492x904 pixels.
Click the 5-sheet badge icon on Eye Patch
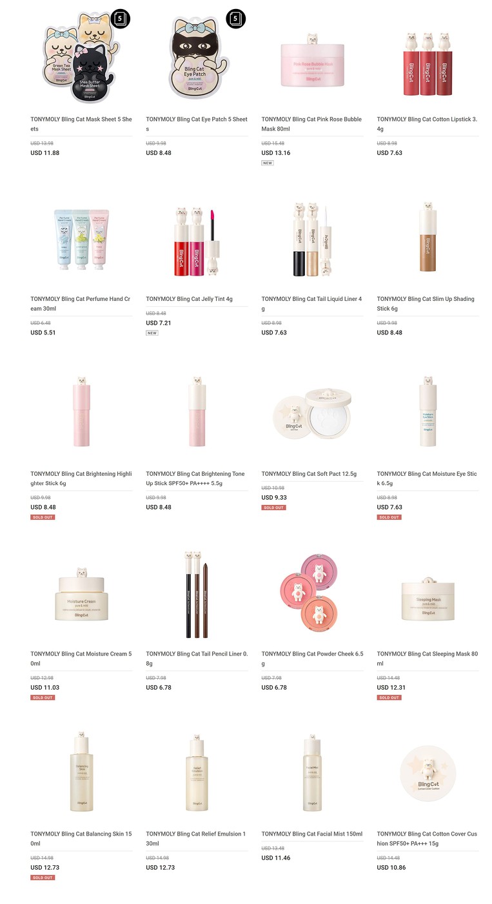pos(235,19)
